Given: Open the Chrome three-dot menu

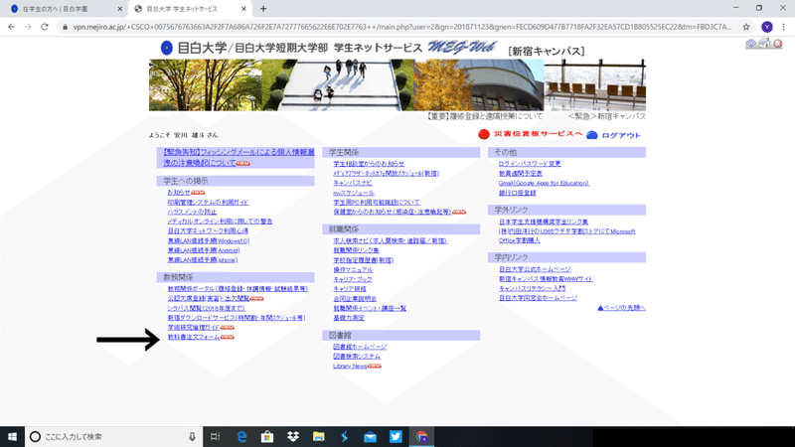Looking at the screenshot, I should pyautogui.click(x=784, y=27).
